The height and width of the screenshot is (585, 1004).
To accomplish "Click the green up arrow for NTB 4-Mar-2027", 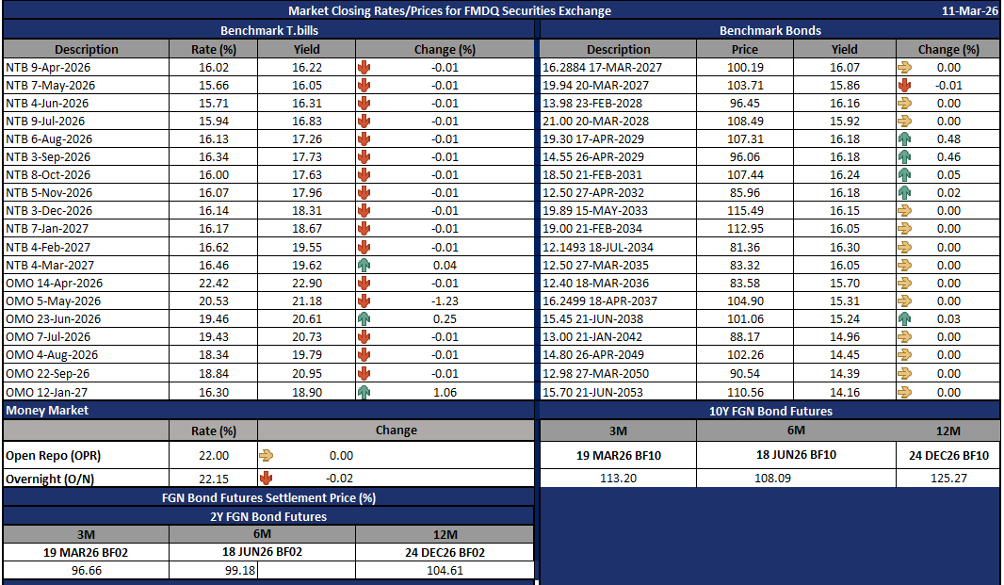I will click(x=364, y=266).
